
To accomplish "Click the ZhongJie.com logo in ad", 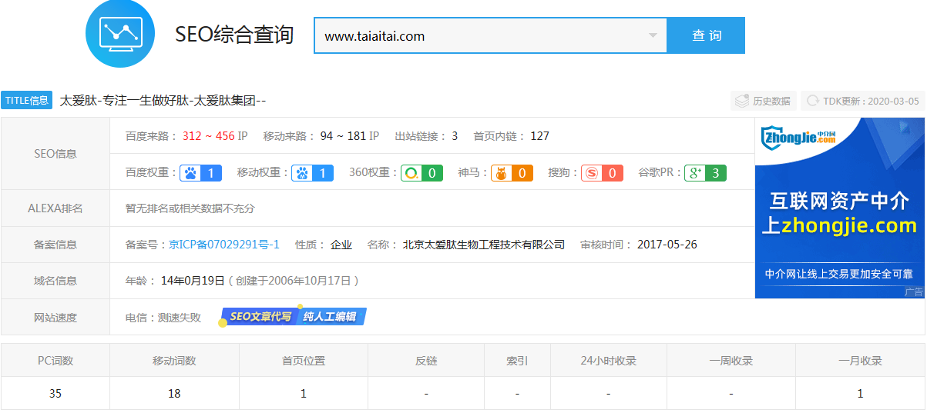I will pyautogui.click(x=799, y=138).
